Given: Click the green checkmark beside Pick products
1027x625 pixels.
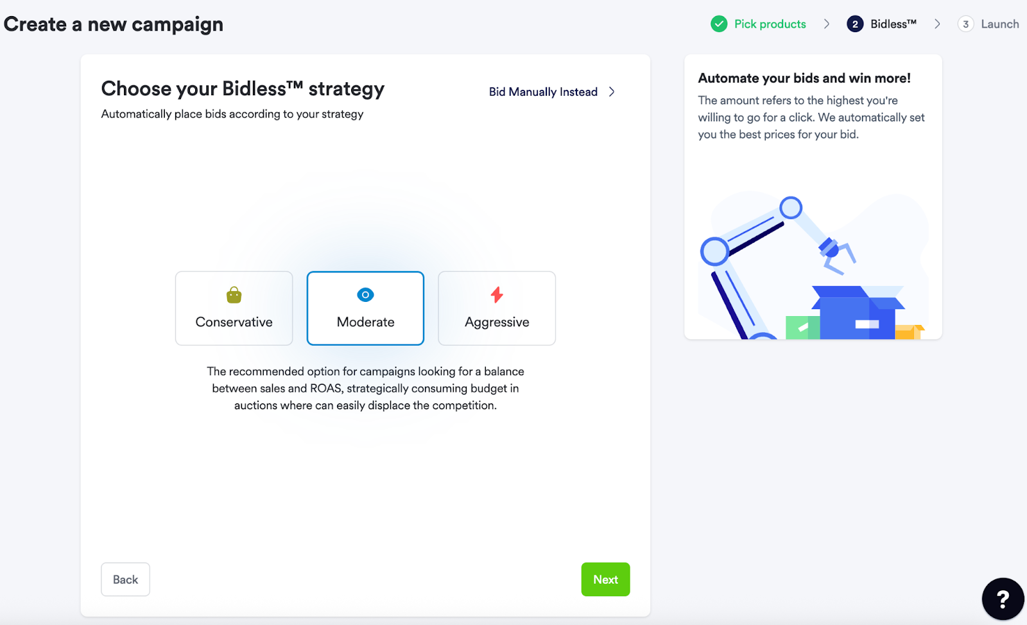Looking at the screenshot, I should (x=719, y=24).
